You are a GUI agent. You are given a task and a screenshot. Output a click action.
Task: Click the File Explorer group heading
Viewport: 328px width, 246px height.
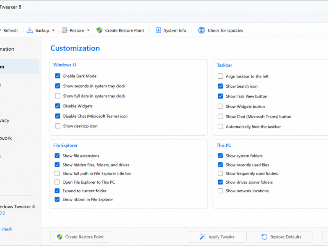pos(65,145)
